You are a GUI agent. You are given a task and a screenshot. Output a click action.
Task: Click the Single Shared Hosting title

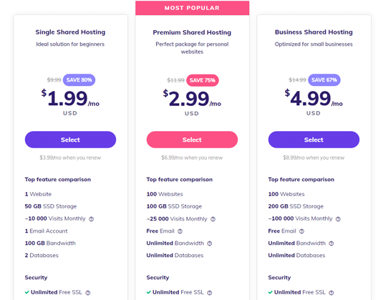coord(70,32)
